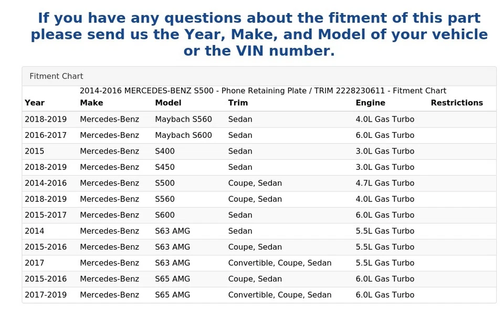The height and width of the screenshot is (313, 504).
Task: Click the 2016-2017 year cell
Action: (46, 135)
